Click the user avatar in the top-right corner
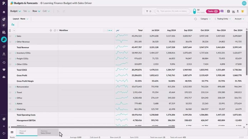The width and height of the screenshot is (248, 139). click(244, 3)
